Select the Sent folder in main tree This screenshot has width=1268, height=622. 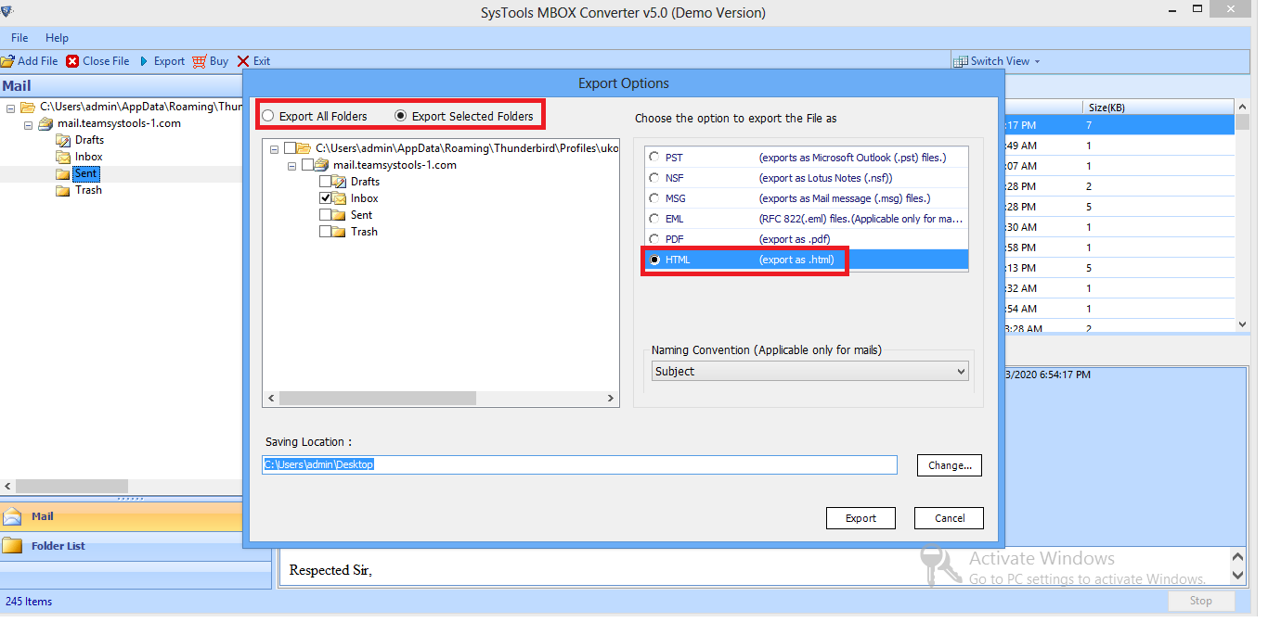[86, 173]
